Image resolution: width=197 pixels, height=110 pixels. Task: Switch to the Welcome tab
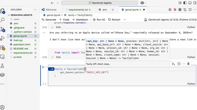(51, 9)
